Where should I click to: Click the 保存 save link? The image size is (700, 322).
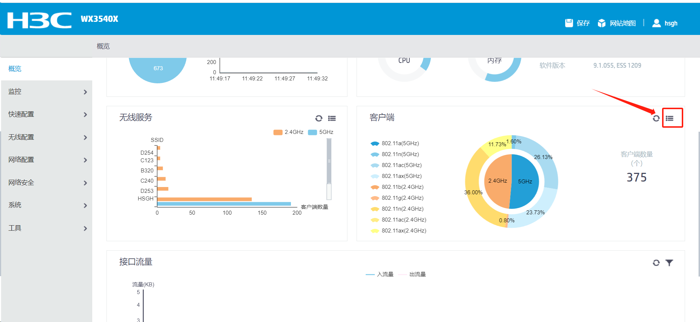(583, 23)
